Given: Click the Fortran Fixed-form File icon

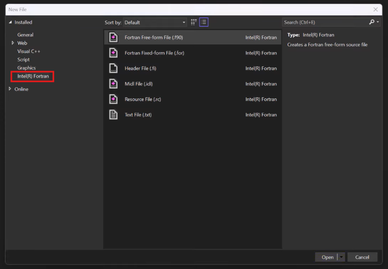Looking at the screenshot, I should (x=113, y=53).
